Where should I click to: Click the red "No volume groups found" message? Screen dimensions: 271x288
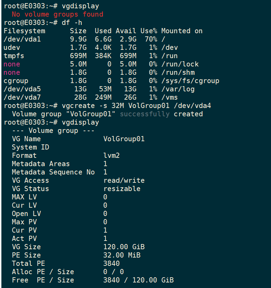(57, 14)
